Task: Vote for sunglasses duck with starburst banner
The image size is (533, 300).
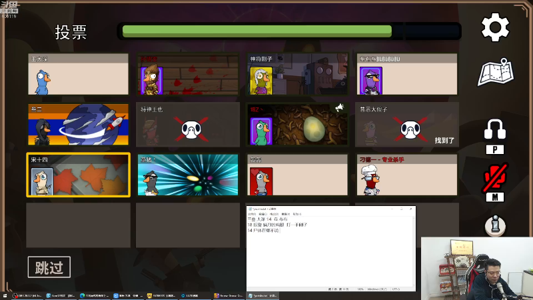Action: 188,175
